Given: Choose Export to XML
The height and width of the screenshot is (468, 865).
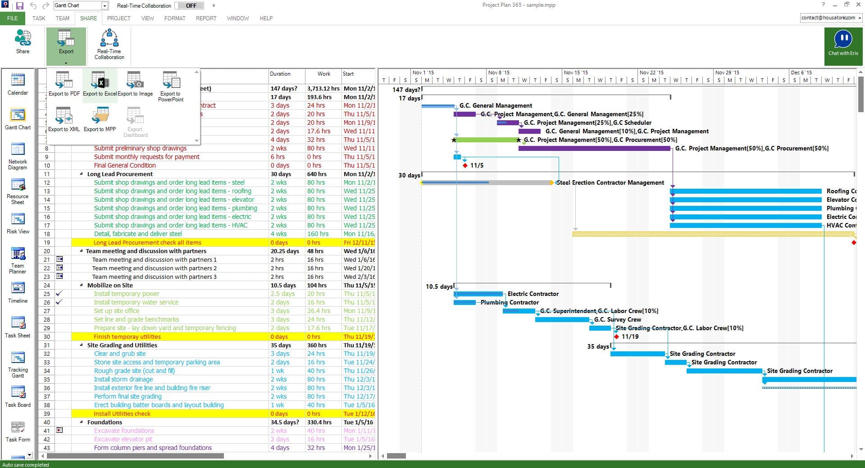Looking at the screenshot, I should (64, 119).
